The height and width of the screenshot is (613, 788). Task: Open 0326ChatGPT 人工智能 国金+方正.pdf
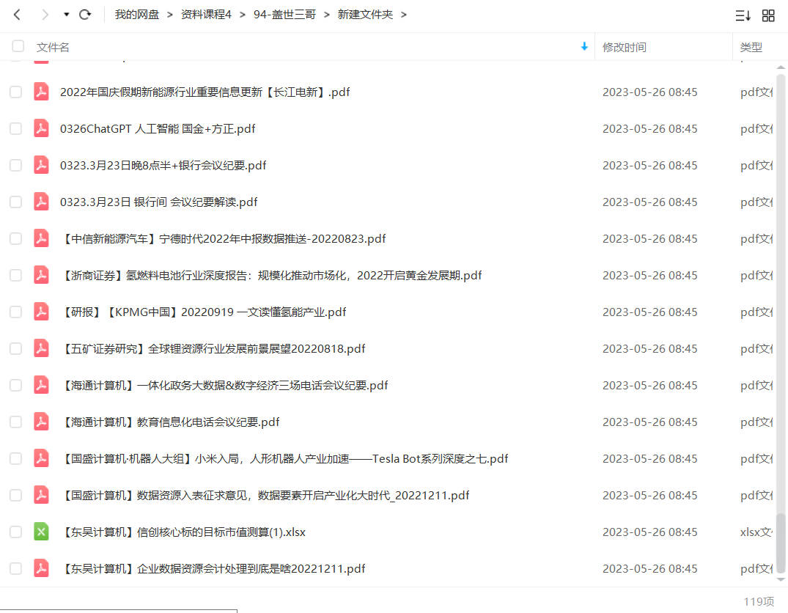[x=158, y=129]
